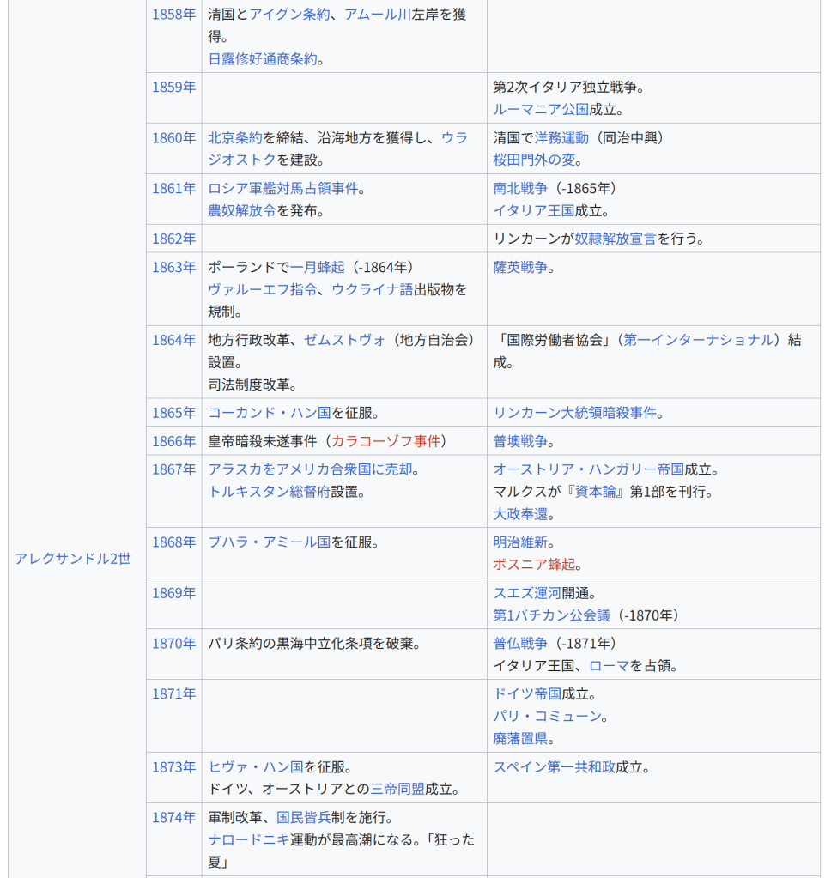Open the ルーマニア公国 link
Screen dimensions: 825x878
pos(540,109)
